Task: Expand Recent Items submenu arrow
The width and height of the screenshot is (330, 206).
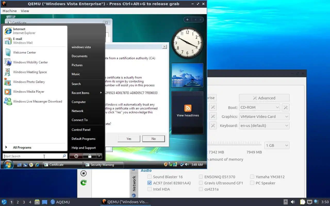Action: (x=101, y=93)
